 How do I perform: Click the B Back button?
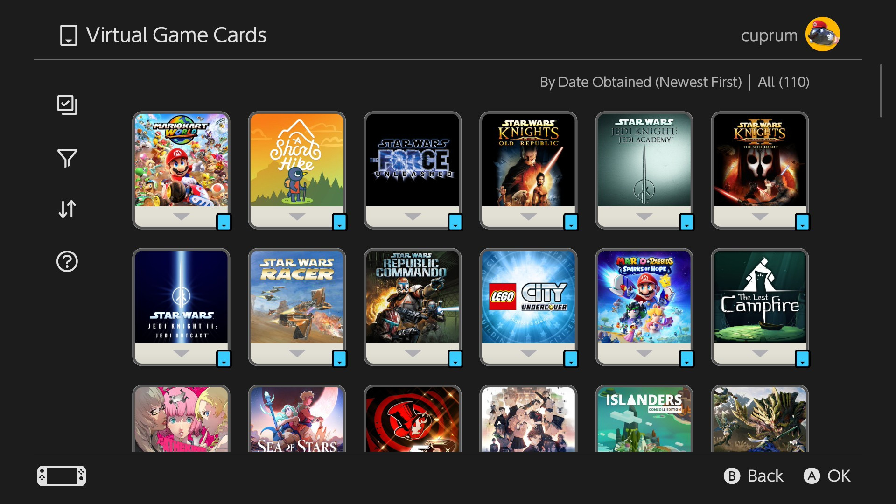[753, 476]
